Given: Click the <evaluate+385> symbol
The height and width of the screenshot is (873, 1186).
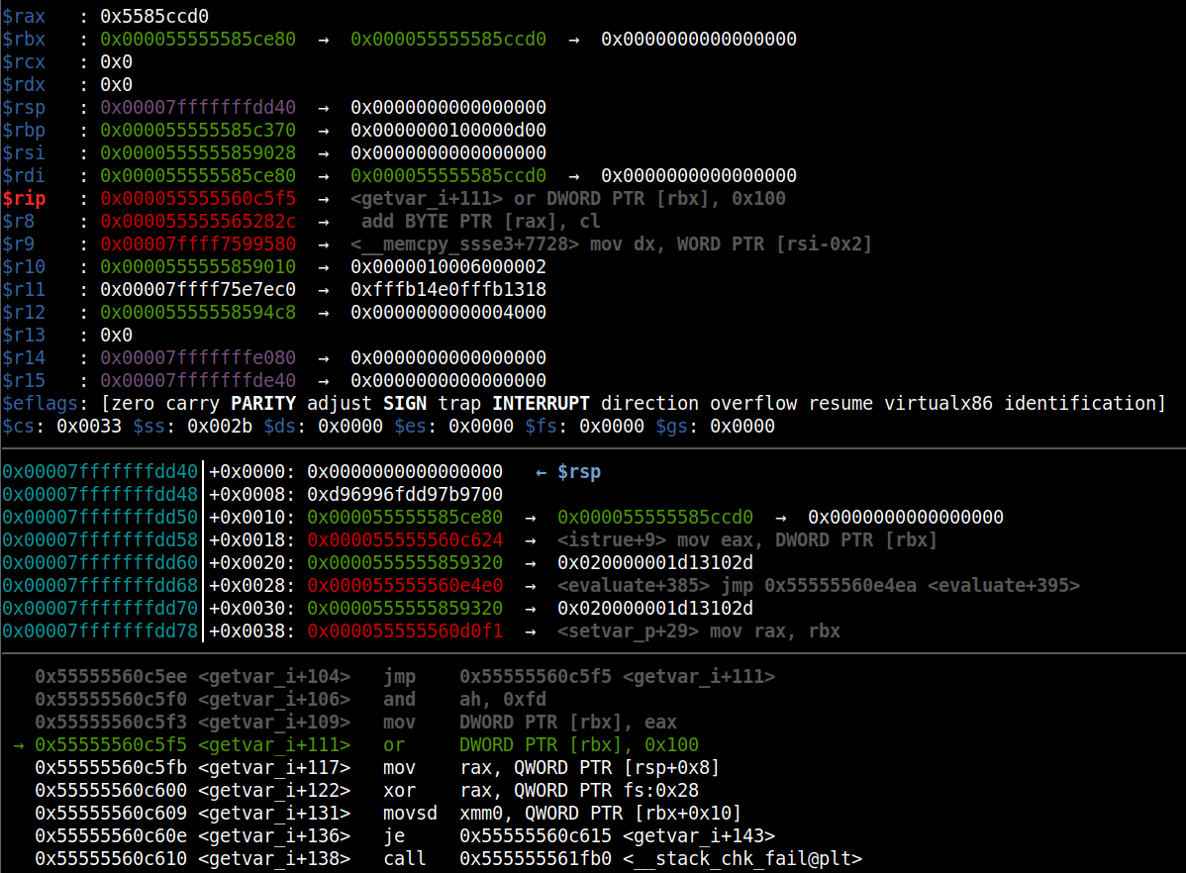Looking at the screenshot, I should point(633,585).
